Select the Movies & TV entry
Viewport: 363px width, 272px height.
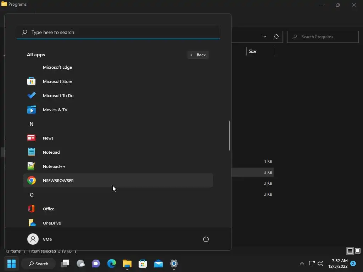(118, 110)
